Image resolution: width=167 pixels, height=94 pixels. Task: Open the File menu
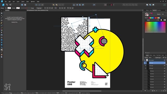6,2
